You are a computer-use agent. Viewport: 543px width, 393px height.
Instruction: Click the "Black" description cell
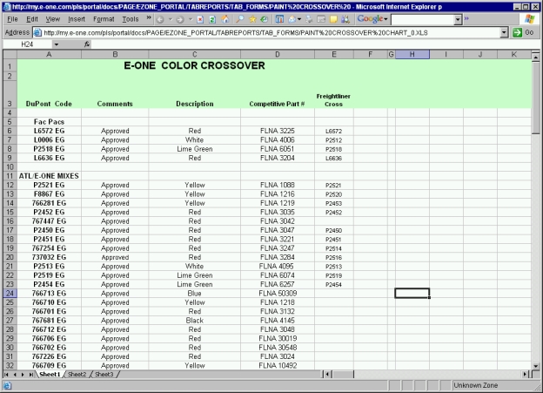(x=195, y=321)
